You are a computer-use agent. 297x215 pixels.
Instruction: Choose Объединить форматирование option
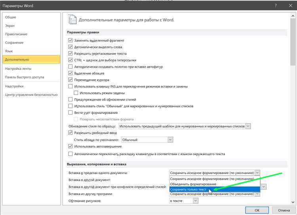pos(215,184)
